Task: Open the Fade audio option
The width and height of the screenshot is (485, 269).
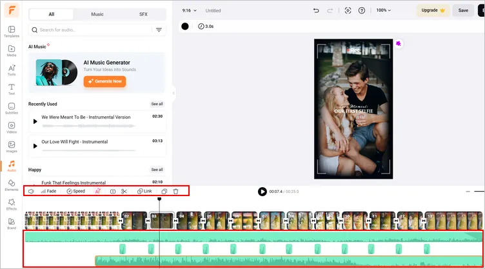Action: [x=48, y=192]
